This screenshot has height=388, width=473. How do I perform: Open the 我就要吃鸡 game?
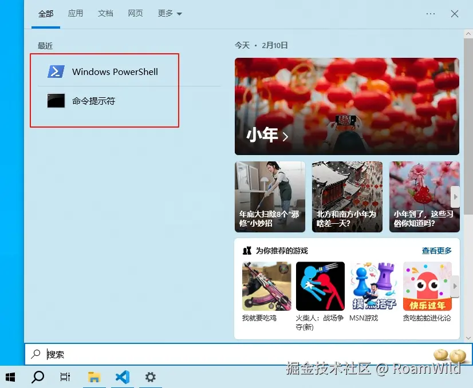click(x=267, y=291)
